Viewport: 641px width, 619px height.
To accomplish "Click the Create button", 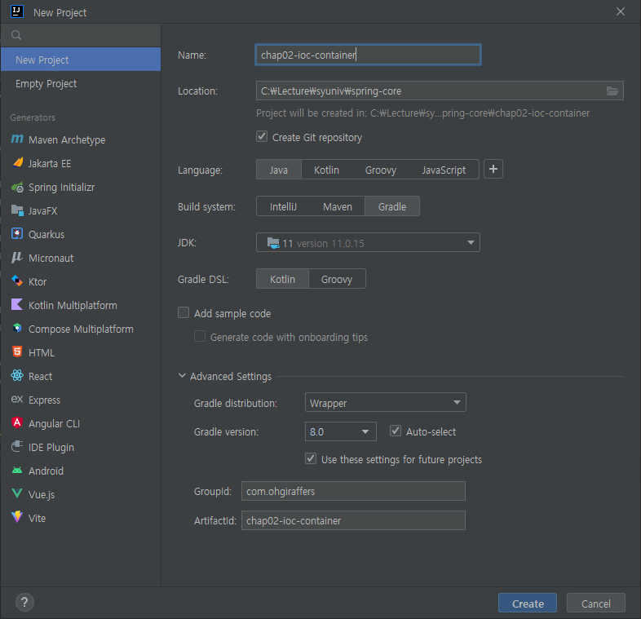I will coord(528,603).
